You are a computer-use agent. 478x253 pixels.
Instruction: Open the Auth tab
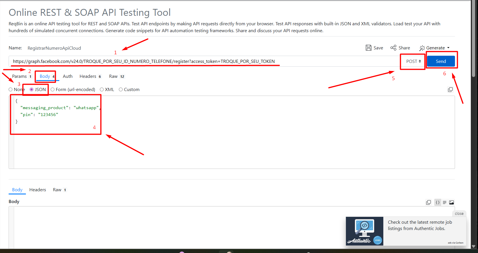[x=68, y=76]
